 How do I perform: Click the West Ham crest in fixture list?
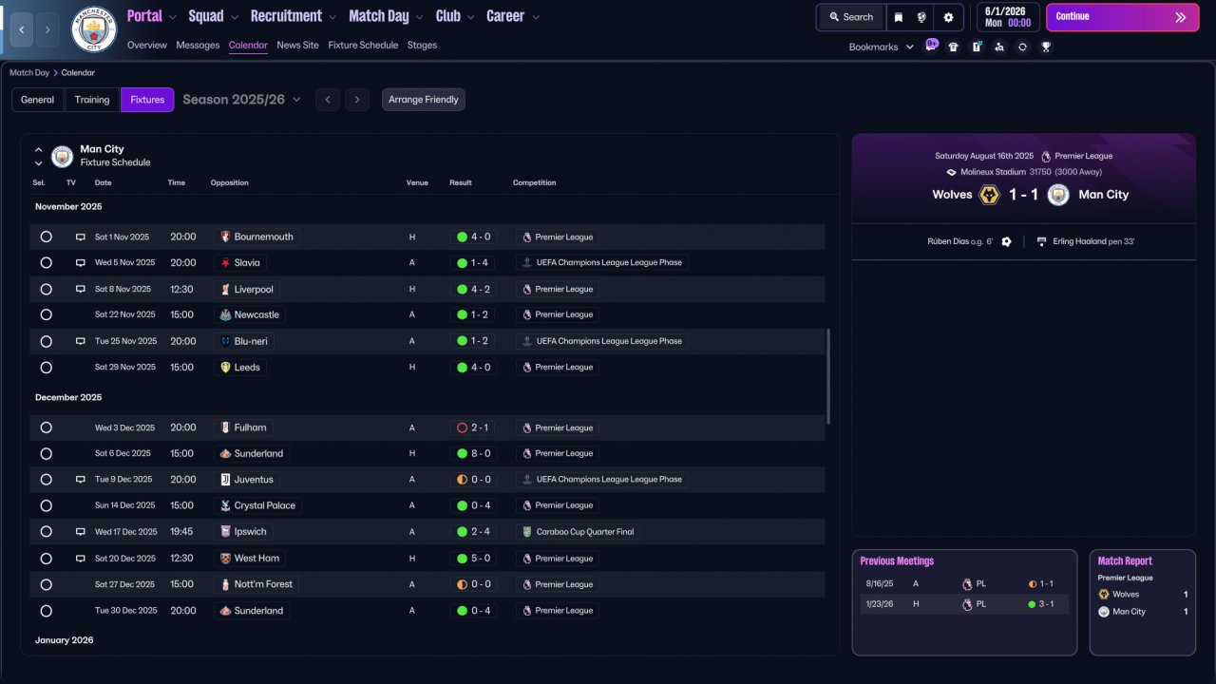tap(225, 559)
